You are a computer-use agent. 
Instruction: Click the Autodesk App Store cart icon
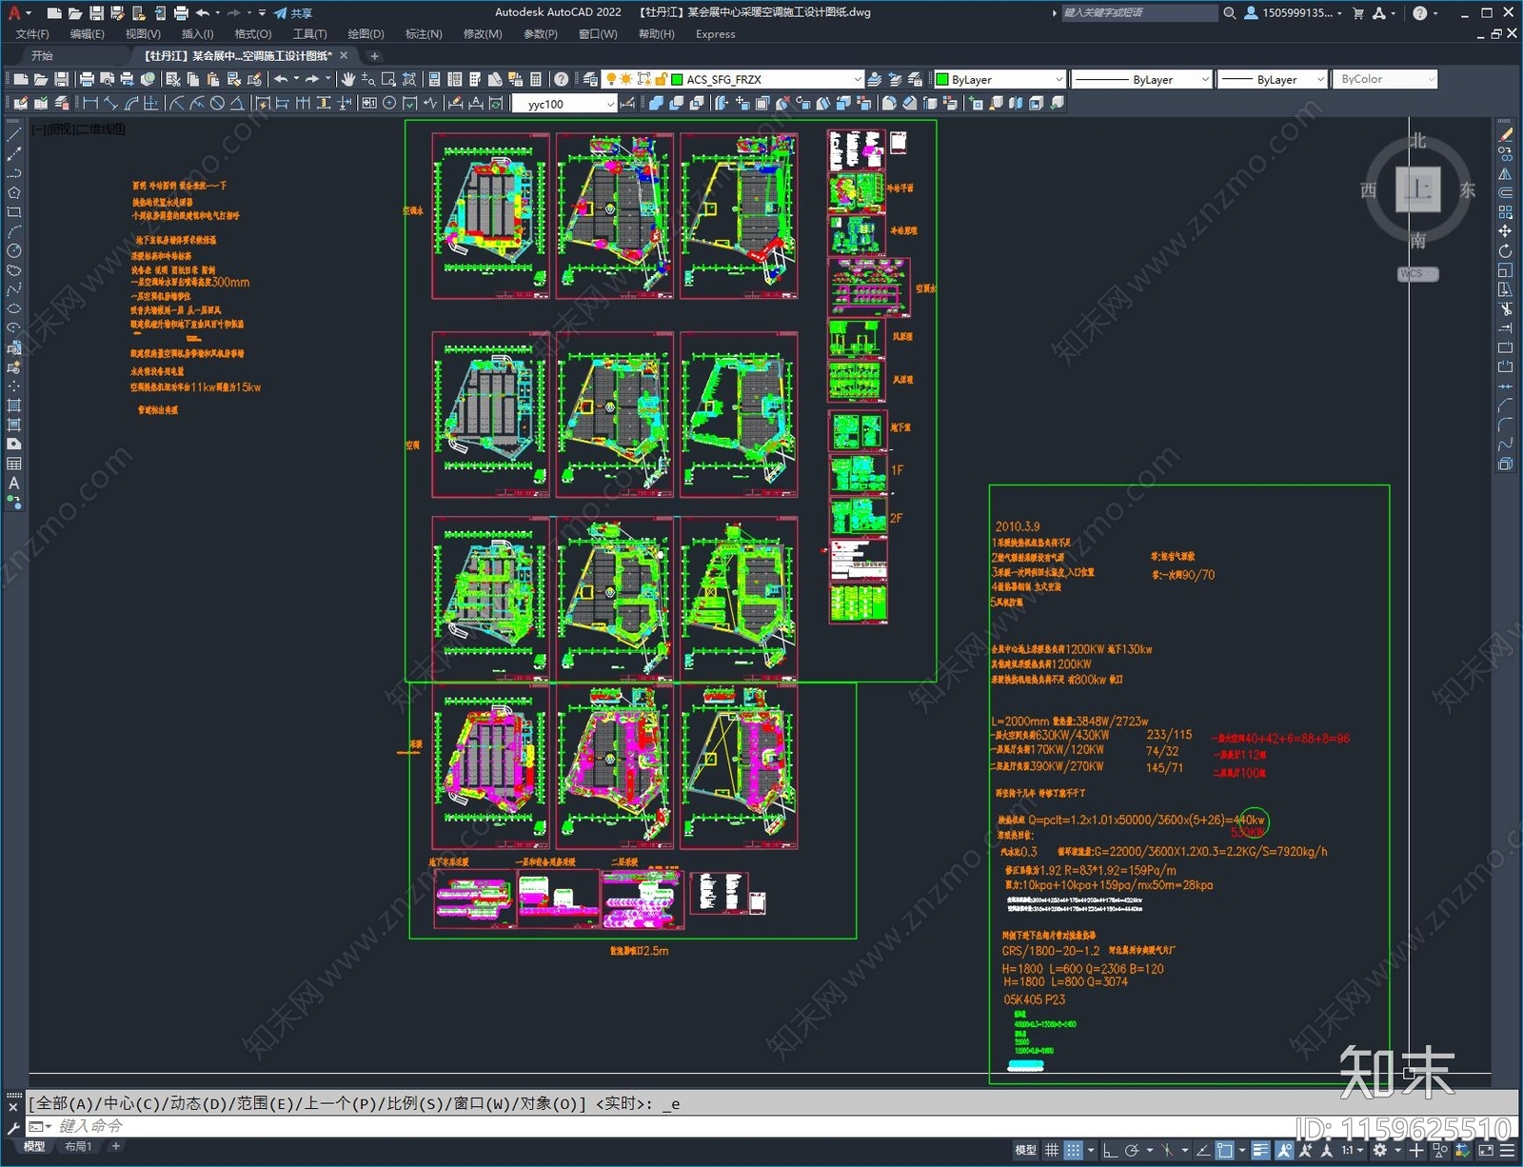[x=1358, y=13]
